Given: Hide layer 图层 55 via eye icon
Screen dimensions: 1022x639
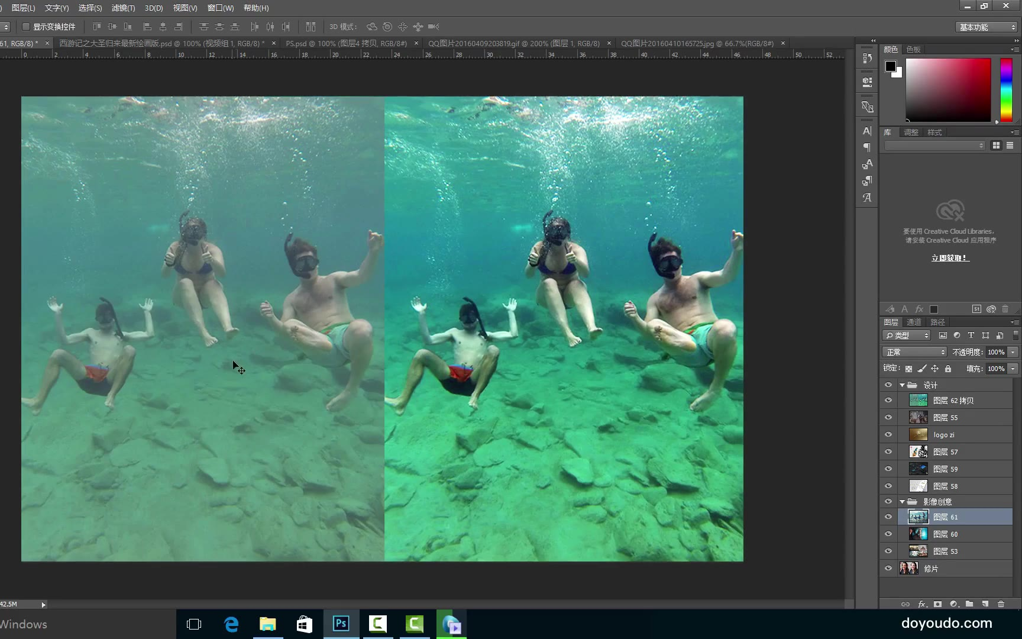Looking at the screenshot, I should [x=888, y=418].
